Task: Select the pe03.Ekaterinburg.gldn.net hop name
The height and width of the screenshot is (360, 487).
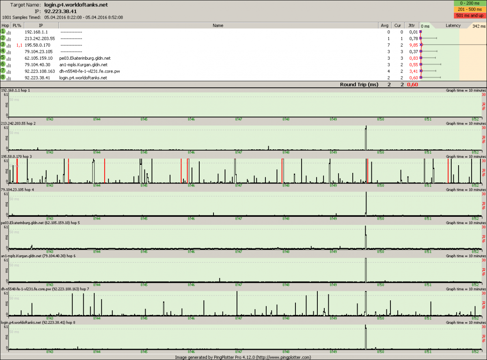Action: tap(84, 58)
